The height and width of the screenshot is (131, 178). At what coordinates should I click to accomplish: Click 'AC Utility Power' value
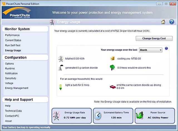pos(158,118)
